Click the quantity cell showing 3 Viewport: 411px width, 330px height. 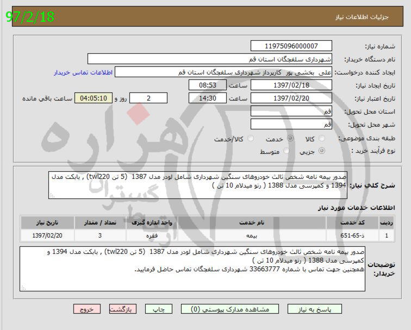100,235
